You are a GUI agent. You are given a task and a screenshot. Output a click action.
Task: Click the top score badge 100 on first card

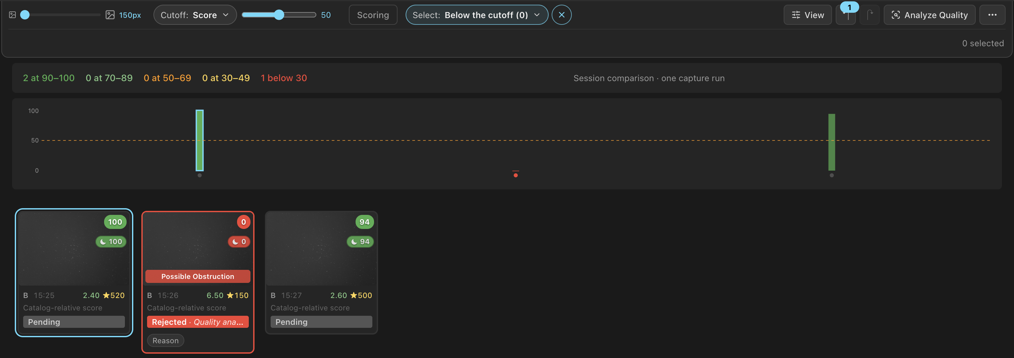click(x=115, y=222)
